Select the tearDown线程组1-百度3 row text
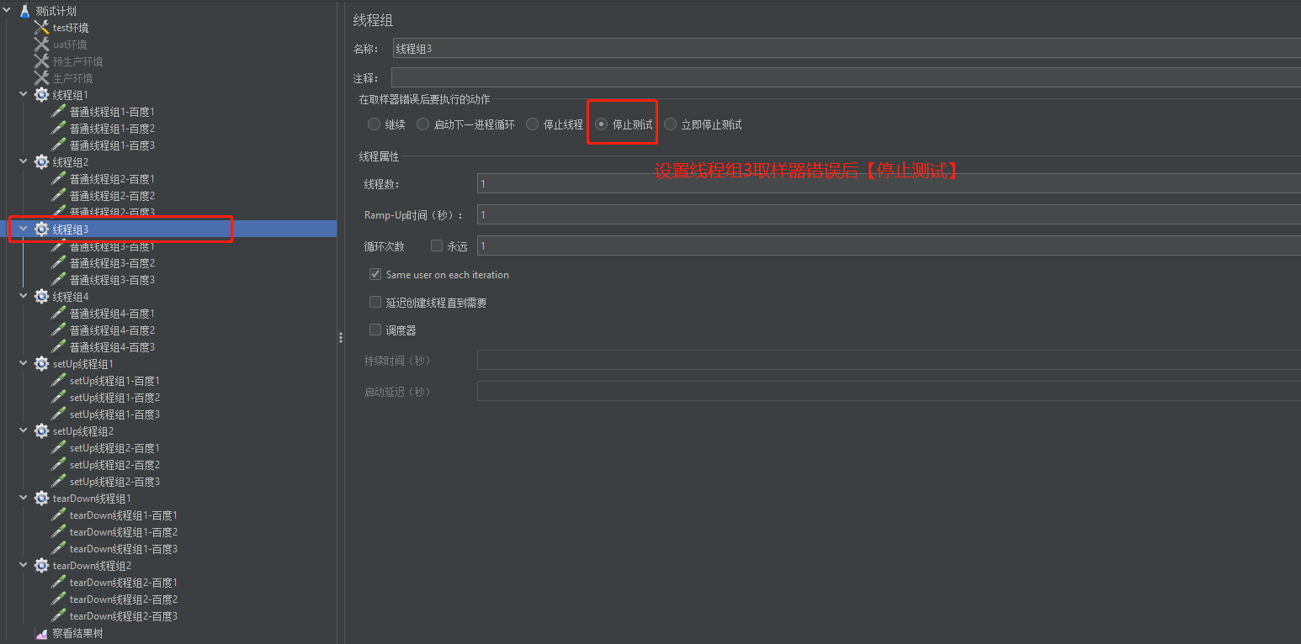1301x644 pixels. (124, 549)
